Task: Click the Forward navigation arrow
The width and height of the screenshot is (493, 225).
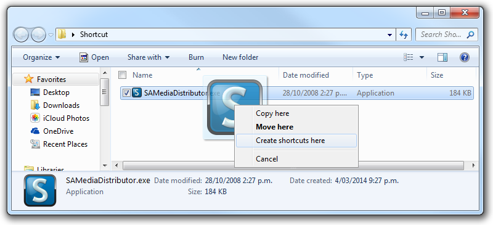Action: pos(39,35)
